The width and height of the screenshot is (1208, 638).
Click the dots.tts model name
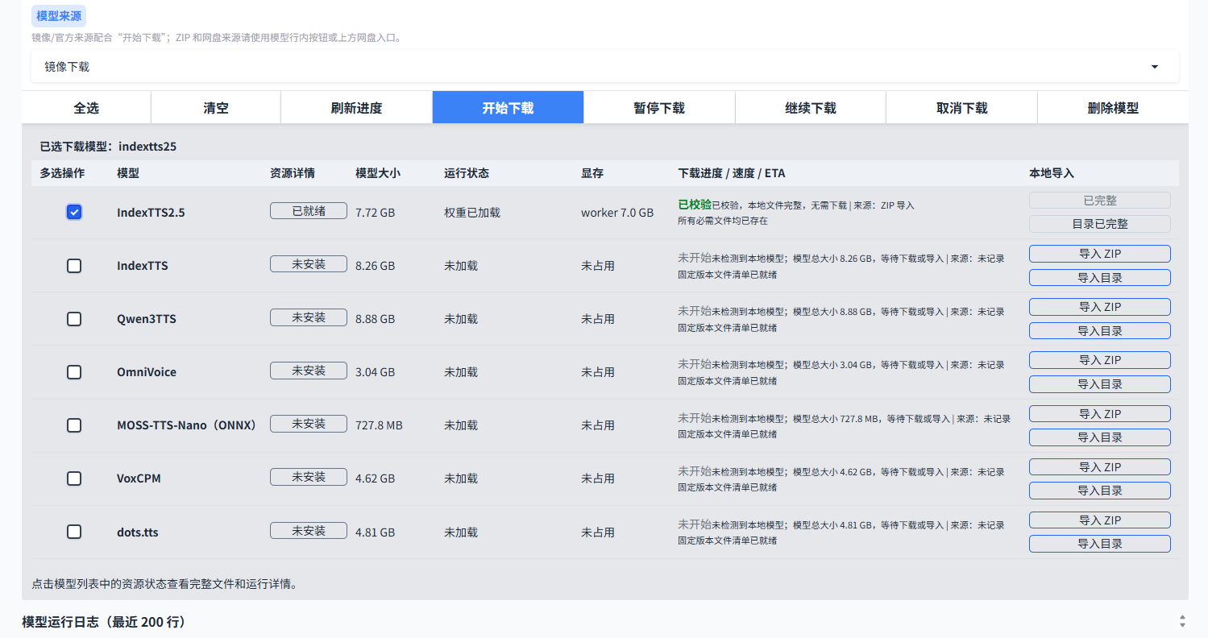[x=138, y=532]
